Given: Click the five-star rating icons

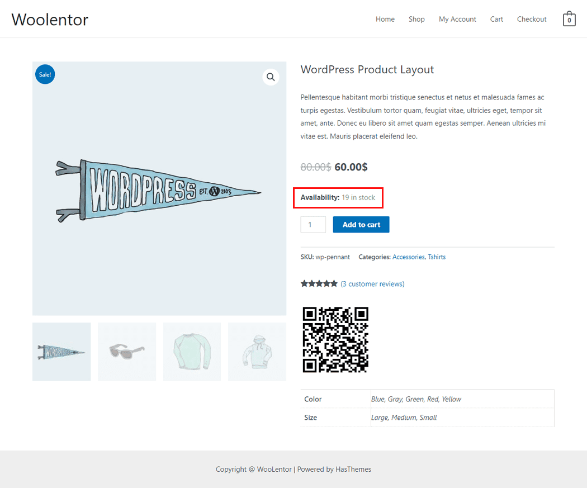Looking at the screenshot, I should [x=319, y=284].
